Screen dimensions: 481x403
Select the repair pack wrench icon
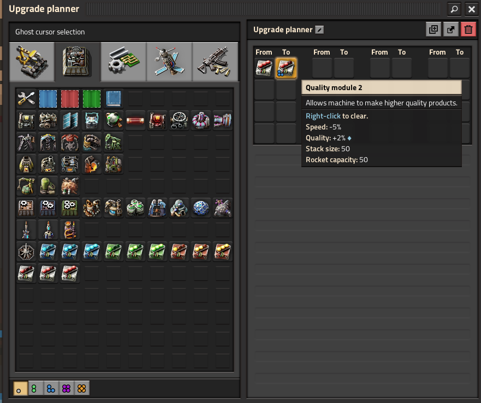26,98
